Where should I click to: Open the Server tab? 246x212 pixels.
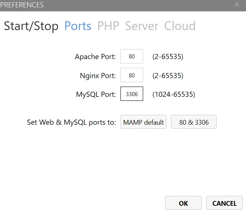(142, 26)
